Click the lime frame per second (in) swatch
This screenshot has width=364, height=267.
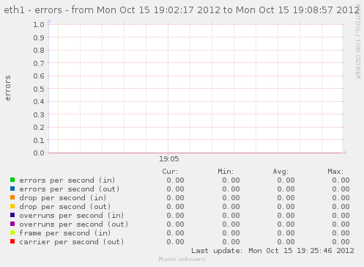pos(12,233)
